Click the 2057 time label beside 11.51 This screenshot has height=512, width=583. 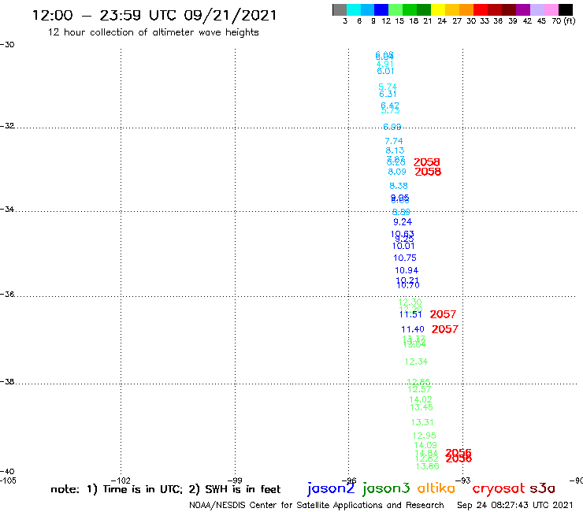click(x=443, y=314)
